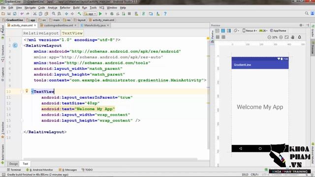Click the Paste icon in toolbar
The image size is (315, 177).
pyautogui.click(x=46, y=14)
